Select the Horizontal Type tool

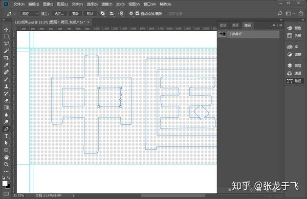tap(6, 136)
